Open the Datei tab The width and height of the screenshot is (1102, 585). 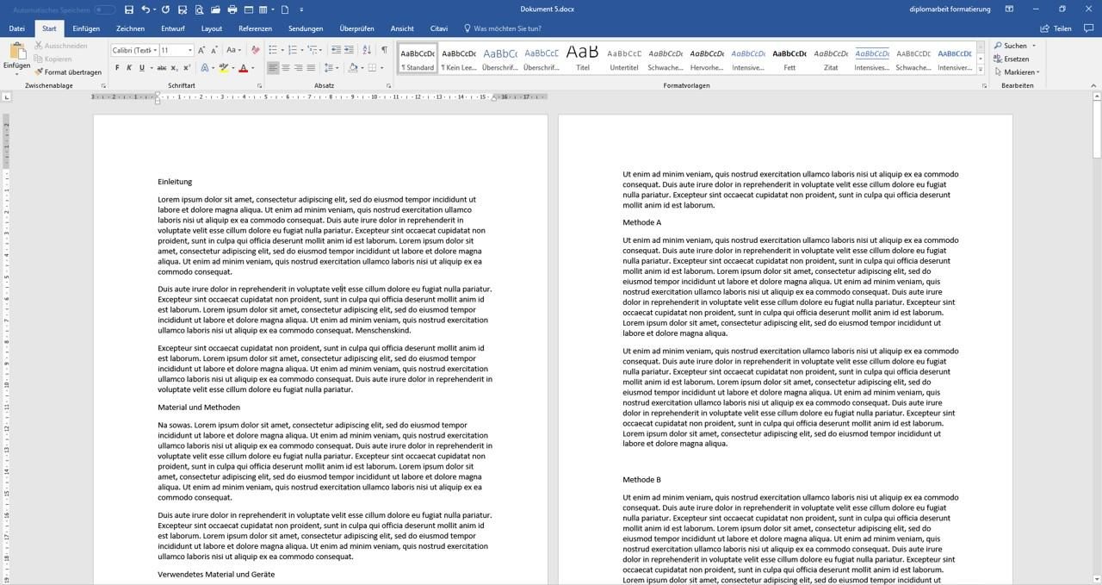pos(16,28)
